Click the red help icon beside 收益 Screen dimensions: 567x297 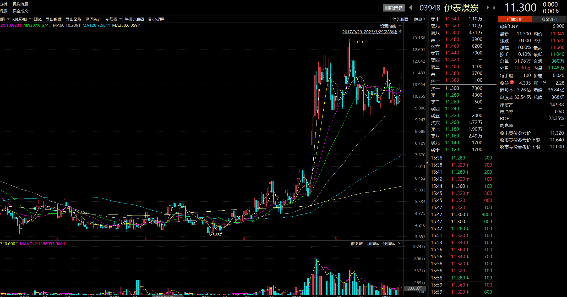click(512, 82)
